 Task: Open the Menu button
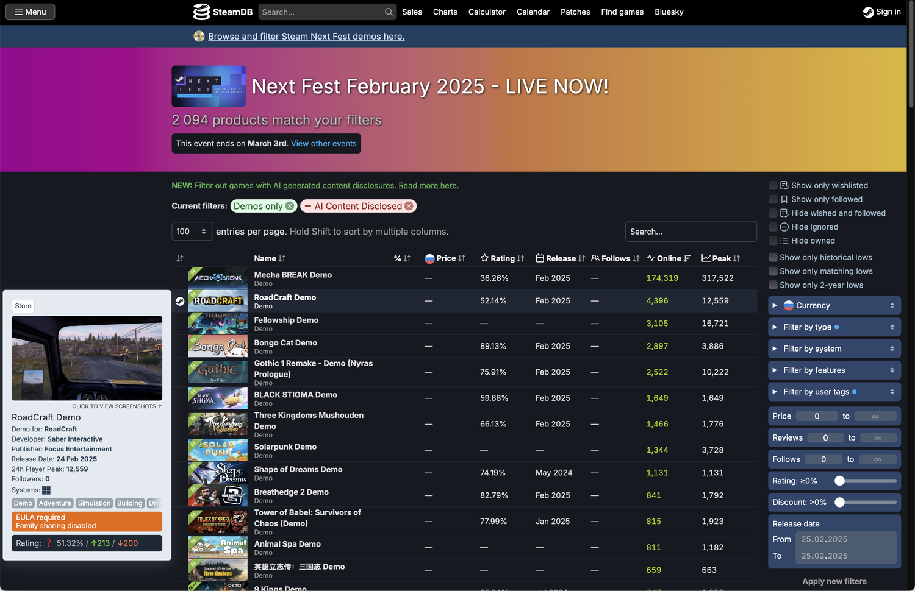[x=30, y=12]
